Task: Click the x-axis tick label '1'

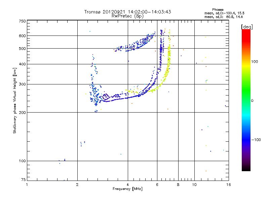Action: 27,185
